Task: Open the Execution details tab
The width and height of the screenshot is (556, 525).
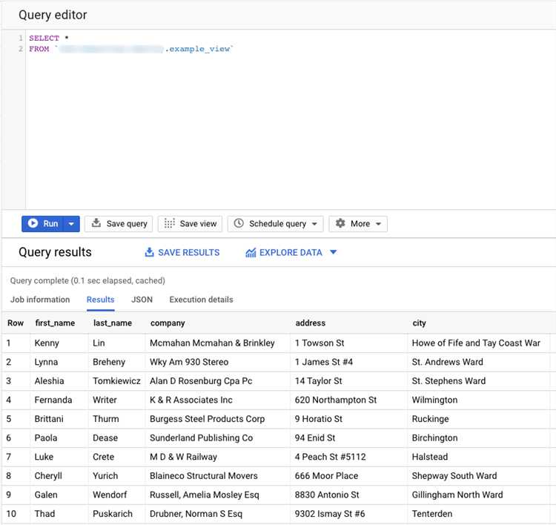Action: click(201, 300)
